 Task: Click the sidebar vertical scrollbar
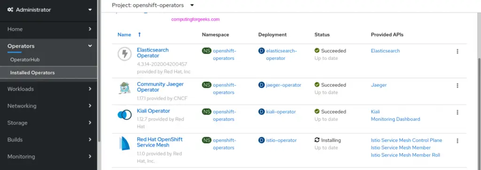click(x=99, y=71)
